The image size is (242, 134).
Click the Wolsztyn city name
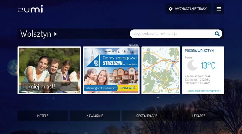tap(36, 34)
